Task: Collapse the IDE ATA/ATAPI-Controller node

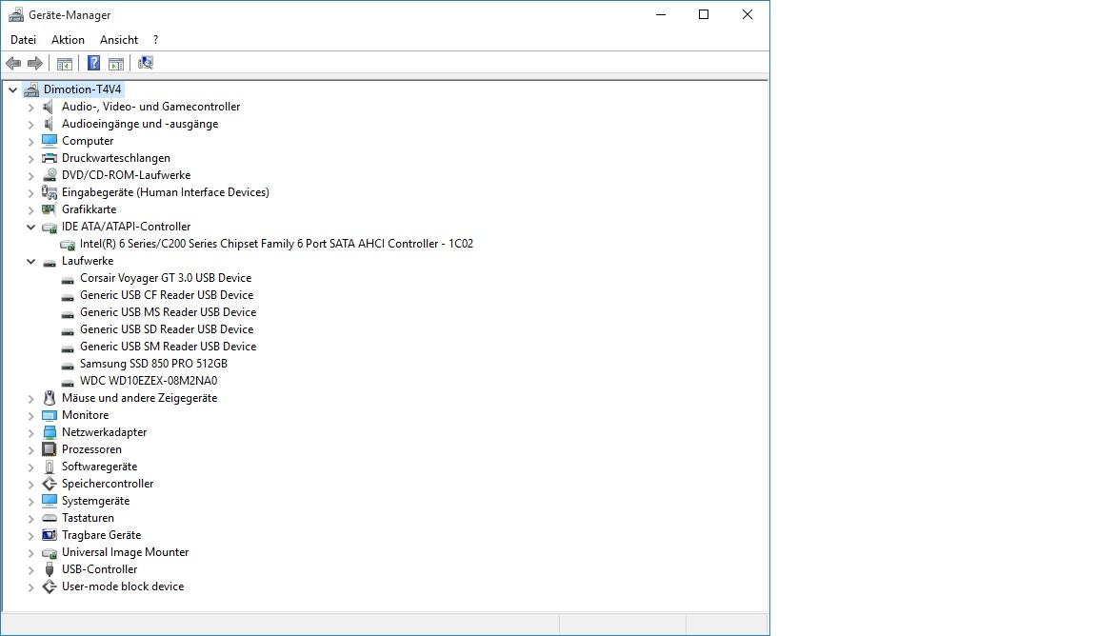Action: tap(30, 227)
